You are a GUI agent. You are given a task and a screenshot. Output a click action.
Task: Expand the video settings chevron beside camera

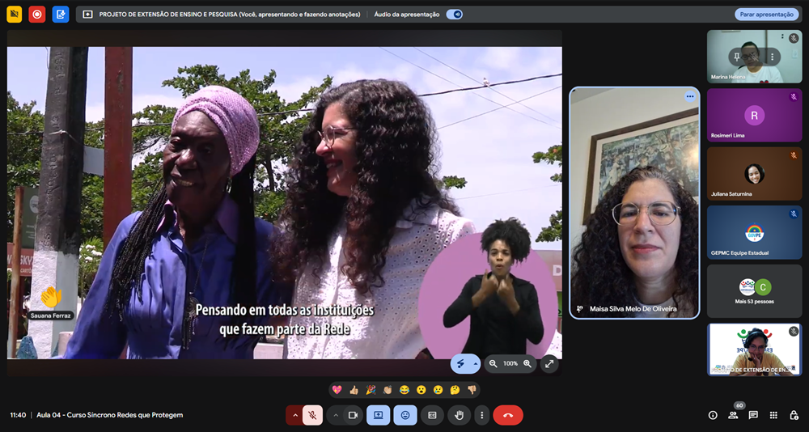pos(336,415)
